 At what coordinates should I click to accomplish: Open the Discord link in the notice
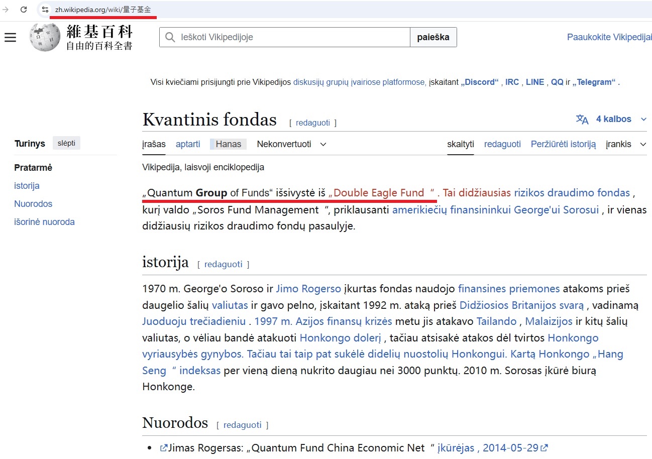[x=480, y=82]
